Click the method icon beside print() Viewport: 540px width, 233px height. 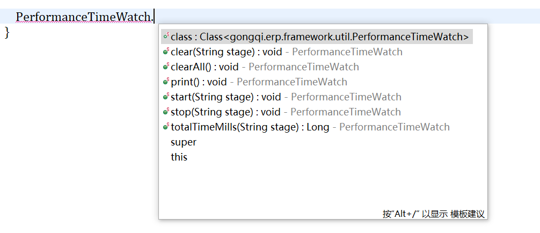[x=166, y=82]
